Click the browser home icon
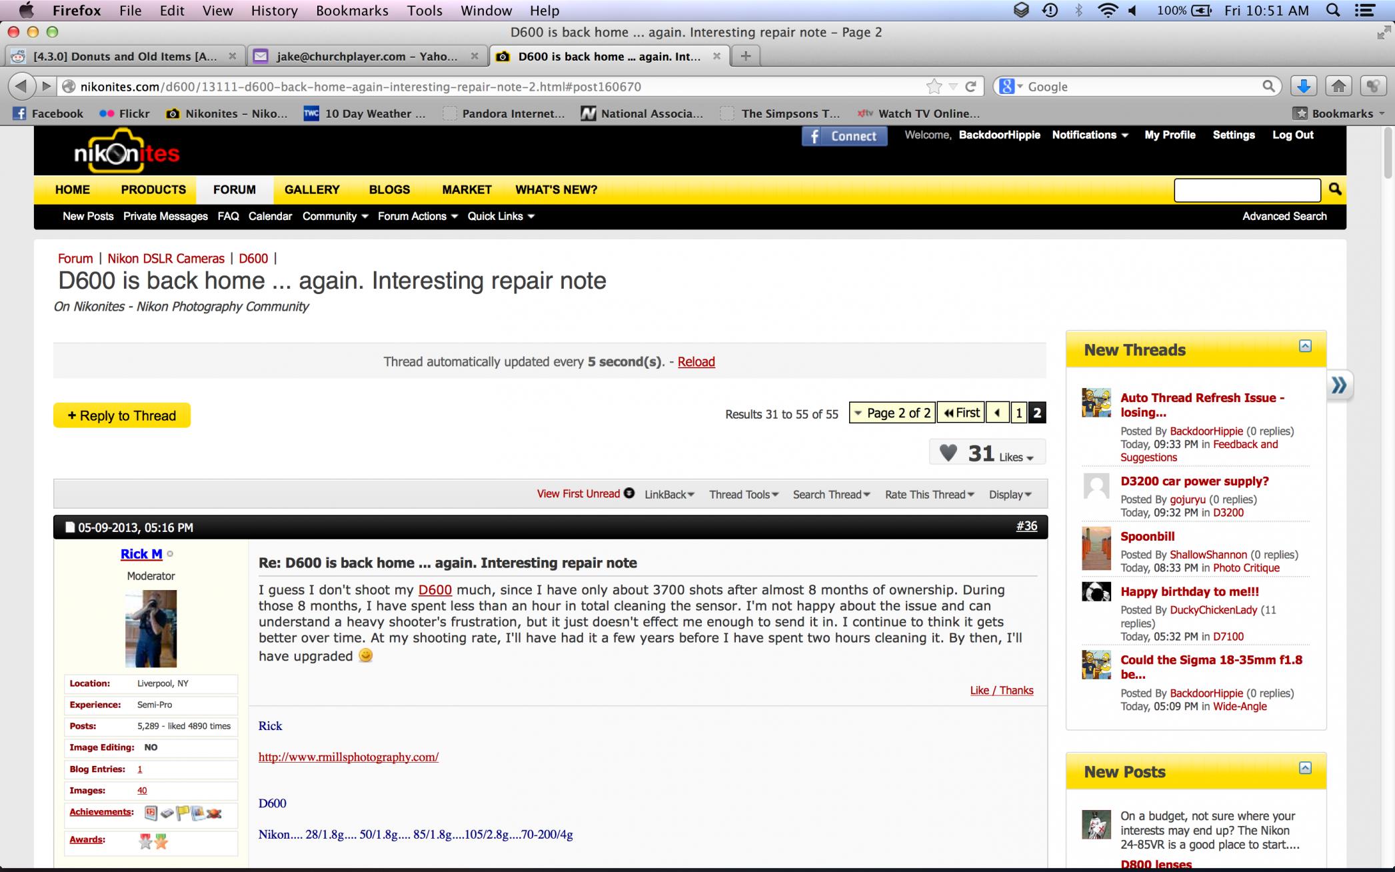Image resolution: width=1395 pixels, height=872 pixels. click(x=1338, y=86)
